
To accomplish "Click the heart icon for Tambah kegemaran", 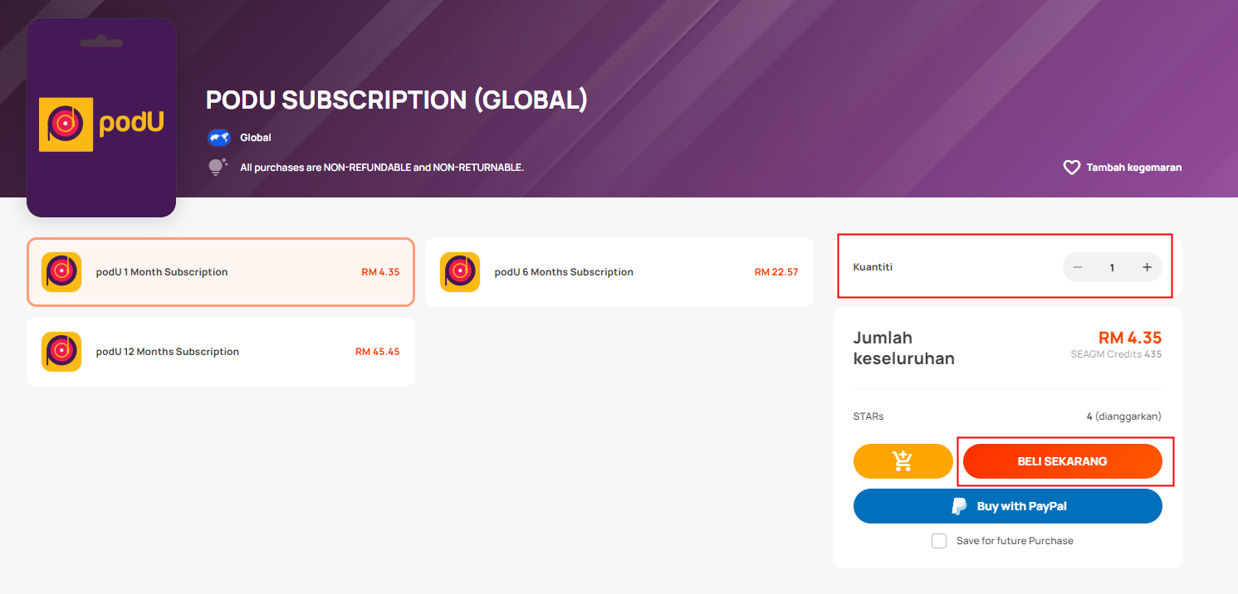I will tap(1071, 168).
